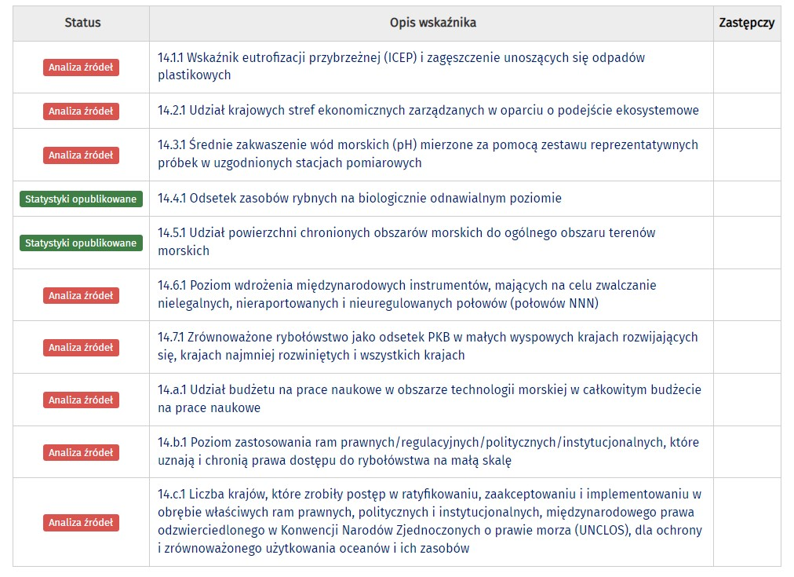Open indicator 14.c.1 UNCLOS ratification link

coord(429,495)
